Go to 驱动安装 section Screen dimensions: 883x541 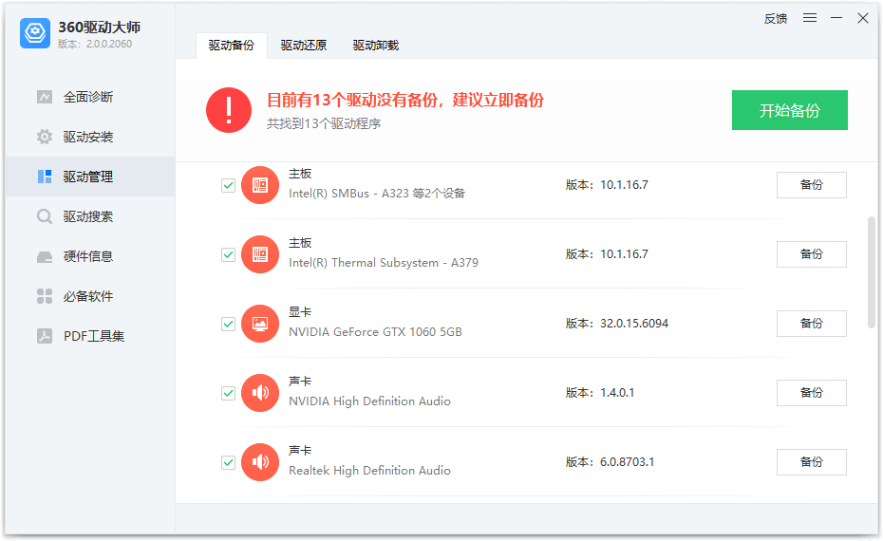click(90, 137)
